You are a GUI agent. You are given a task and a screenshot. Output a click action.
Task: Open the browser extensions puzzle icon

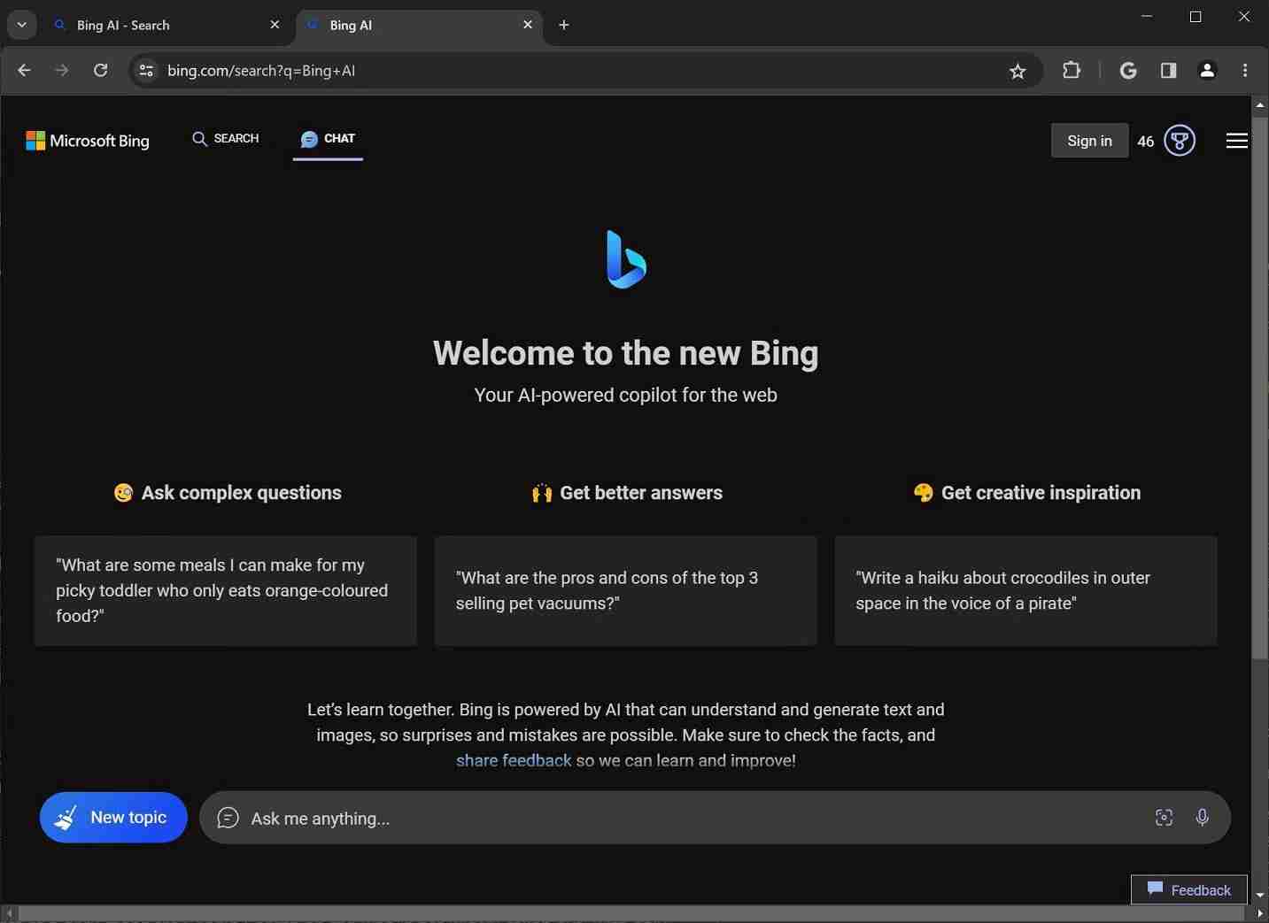click(x=1071, y=71)
